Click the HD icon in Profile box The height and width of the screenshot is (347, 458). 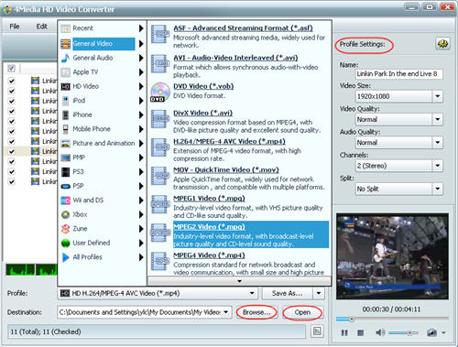click(65, 293)
